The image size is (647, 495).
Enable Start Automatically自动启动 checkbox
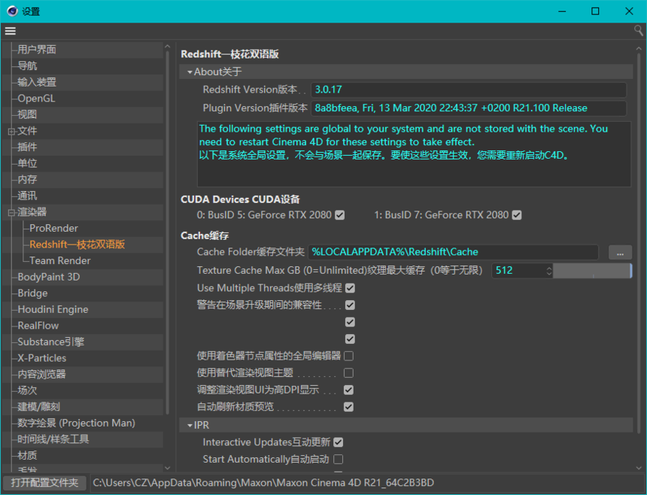(339, 459)
